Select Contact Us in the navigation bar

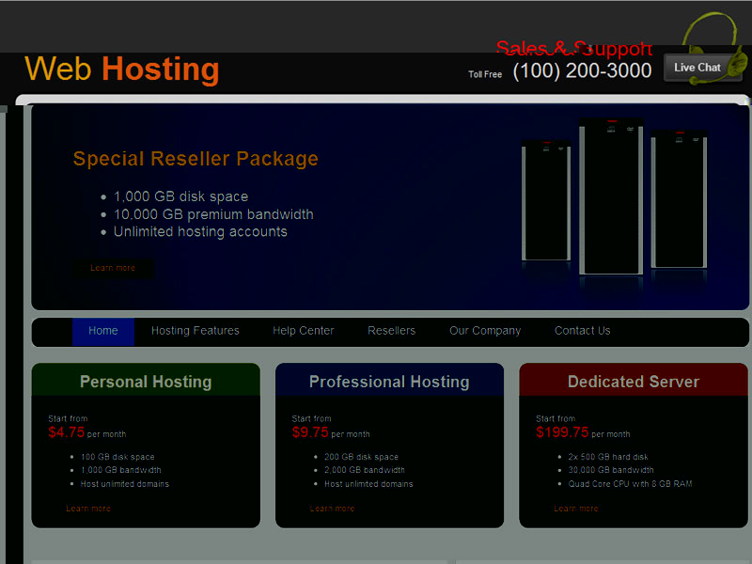point(582,331)
